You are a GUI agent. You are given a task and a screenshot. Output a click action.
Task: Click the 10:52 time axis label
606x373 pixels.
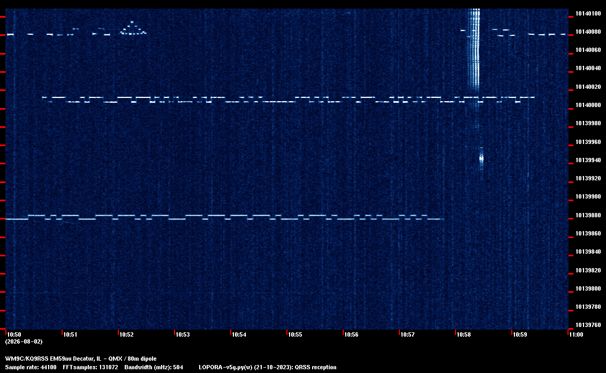[x=127, y=334]
